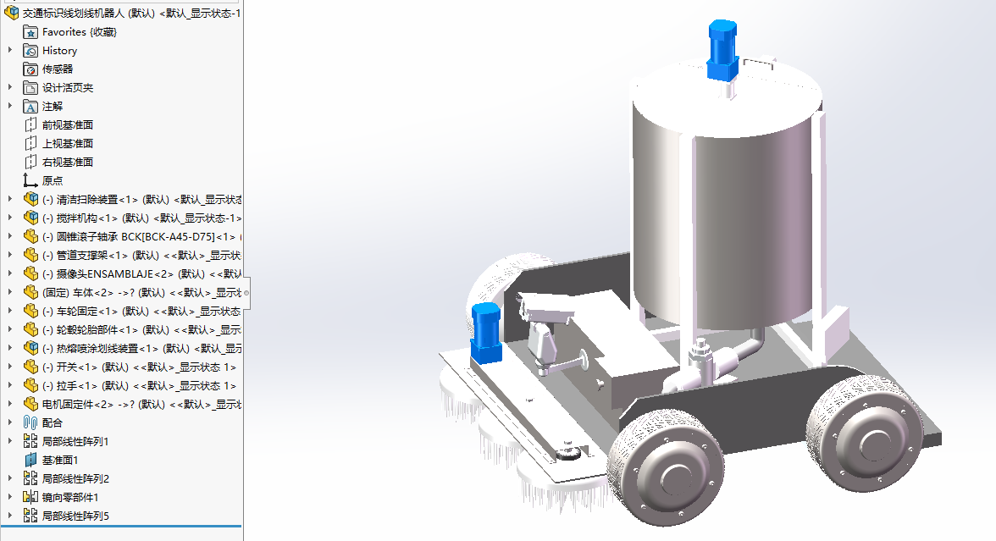
Task: Select the 上视基准面 plane icon
Action: 30,144
